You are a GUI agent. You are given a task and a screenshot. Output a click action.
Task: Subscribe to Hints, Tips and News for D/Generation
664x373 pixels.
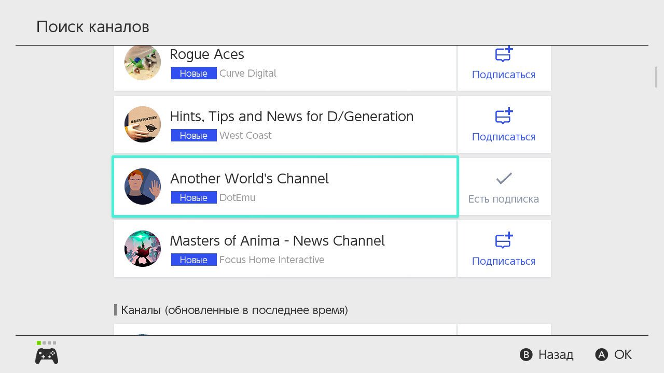(x=504, y=124)
